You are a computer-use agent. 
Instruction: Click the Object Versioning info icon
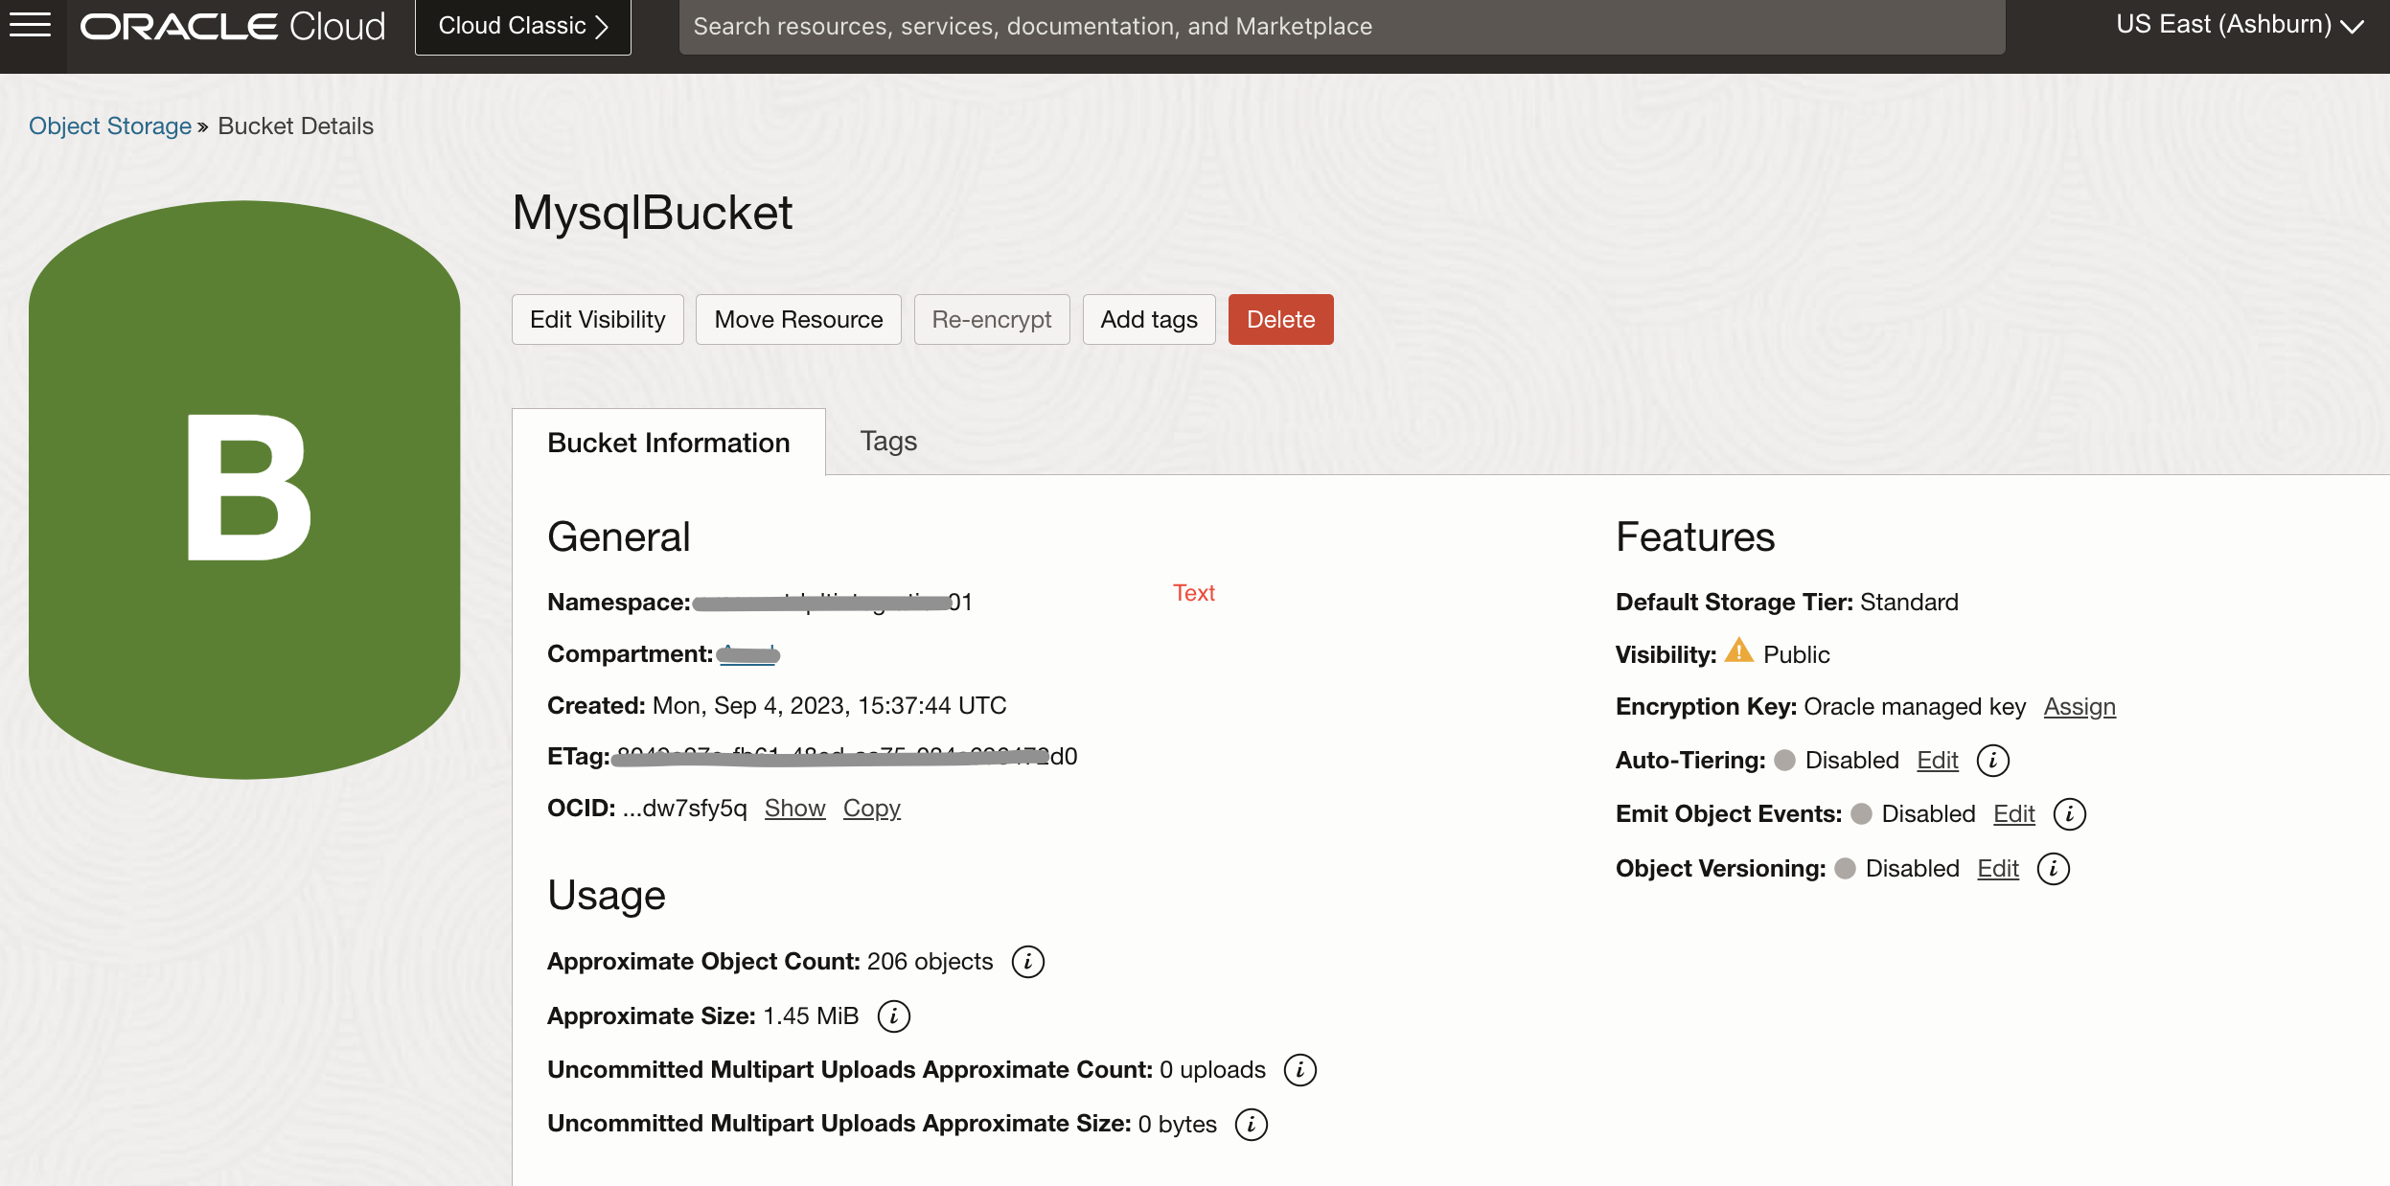coord(2053,869)
